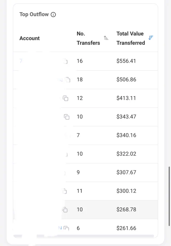Select the row with $340.16 transferred
171x246 pixels.
(x=86, y=135)
